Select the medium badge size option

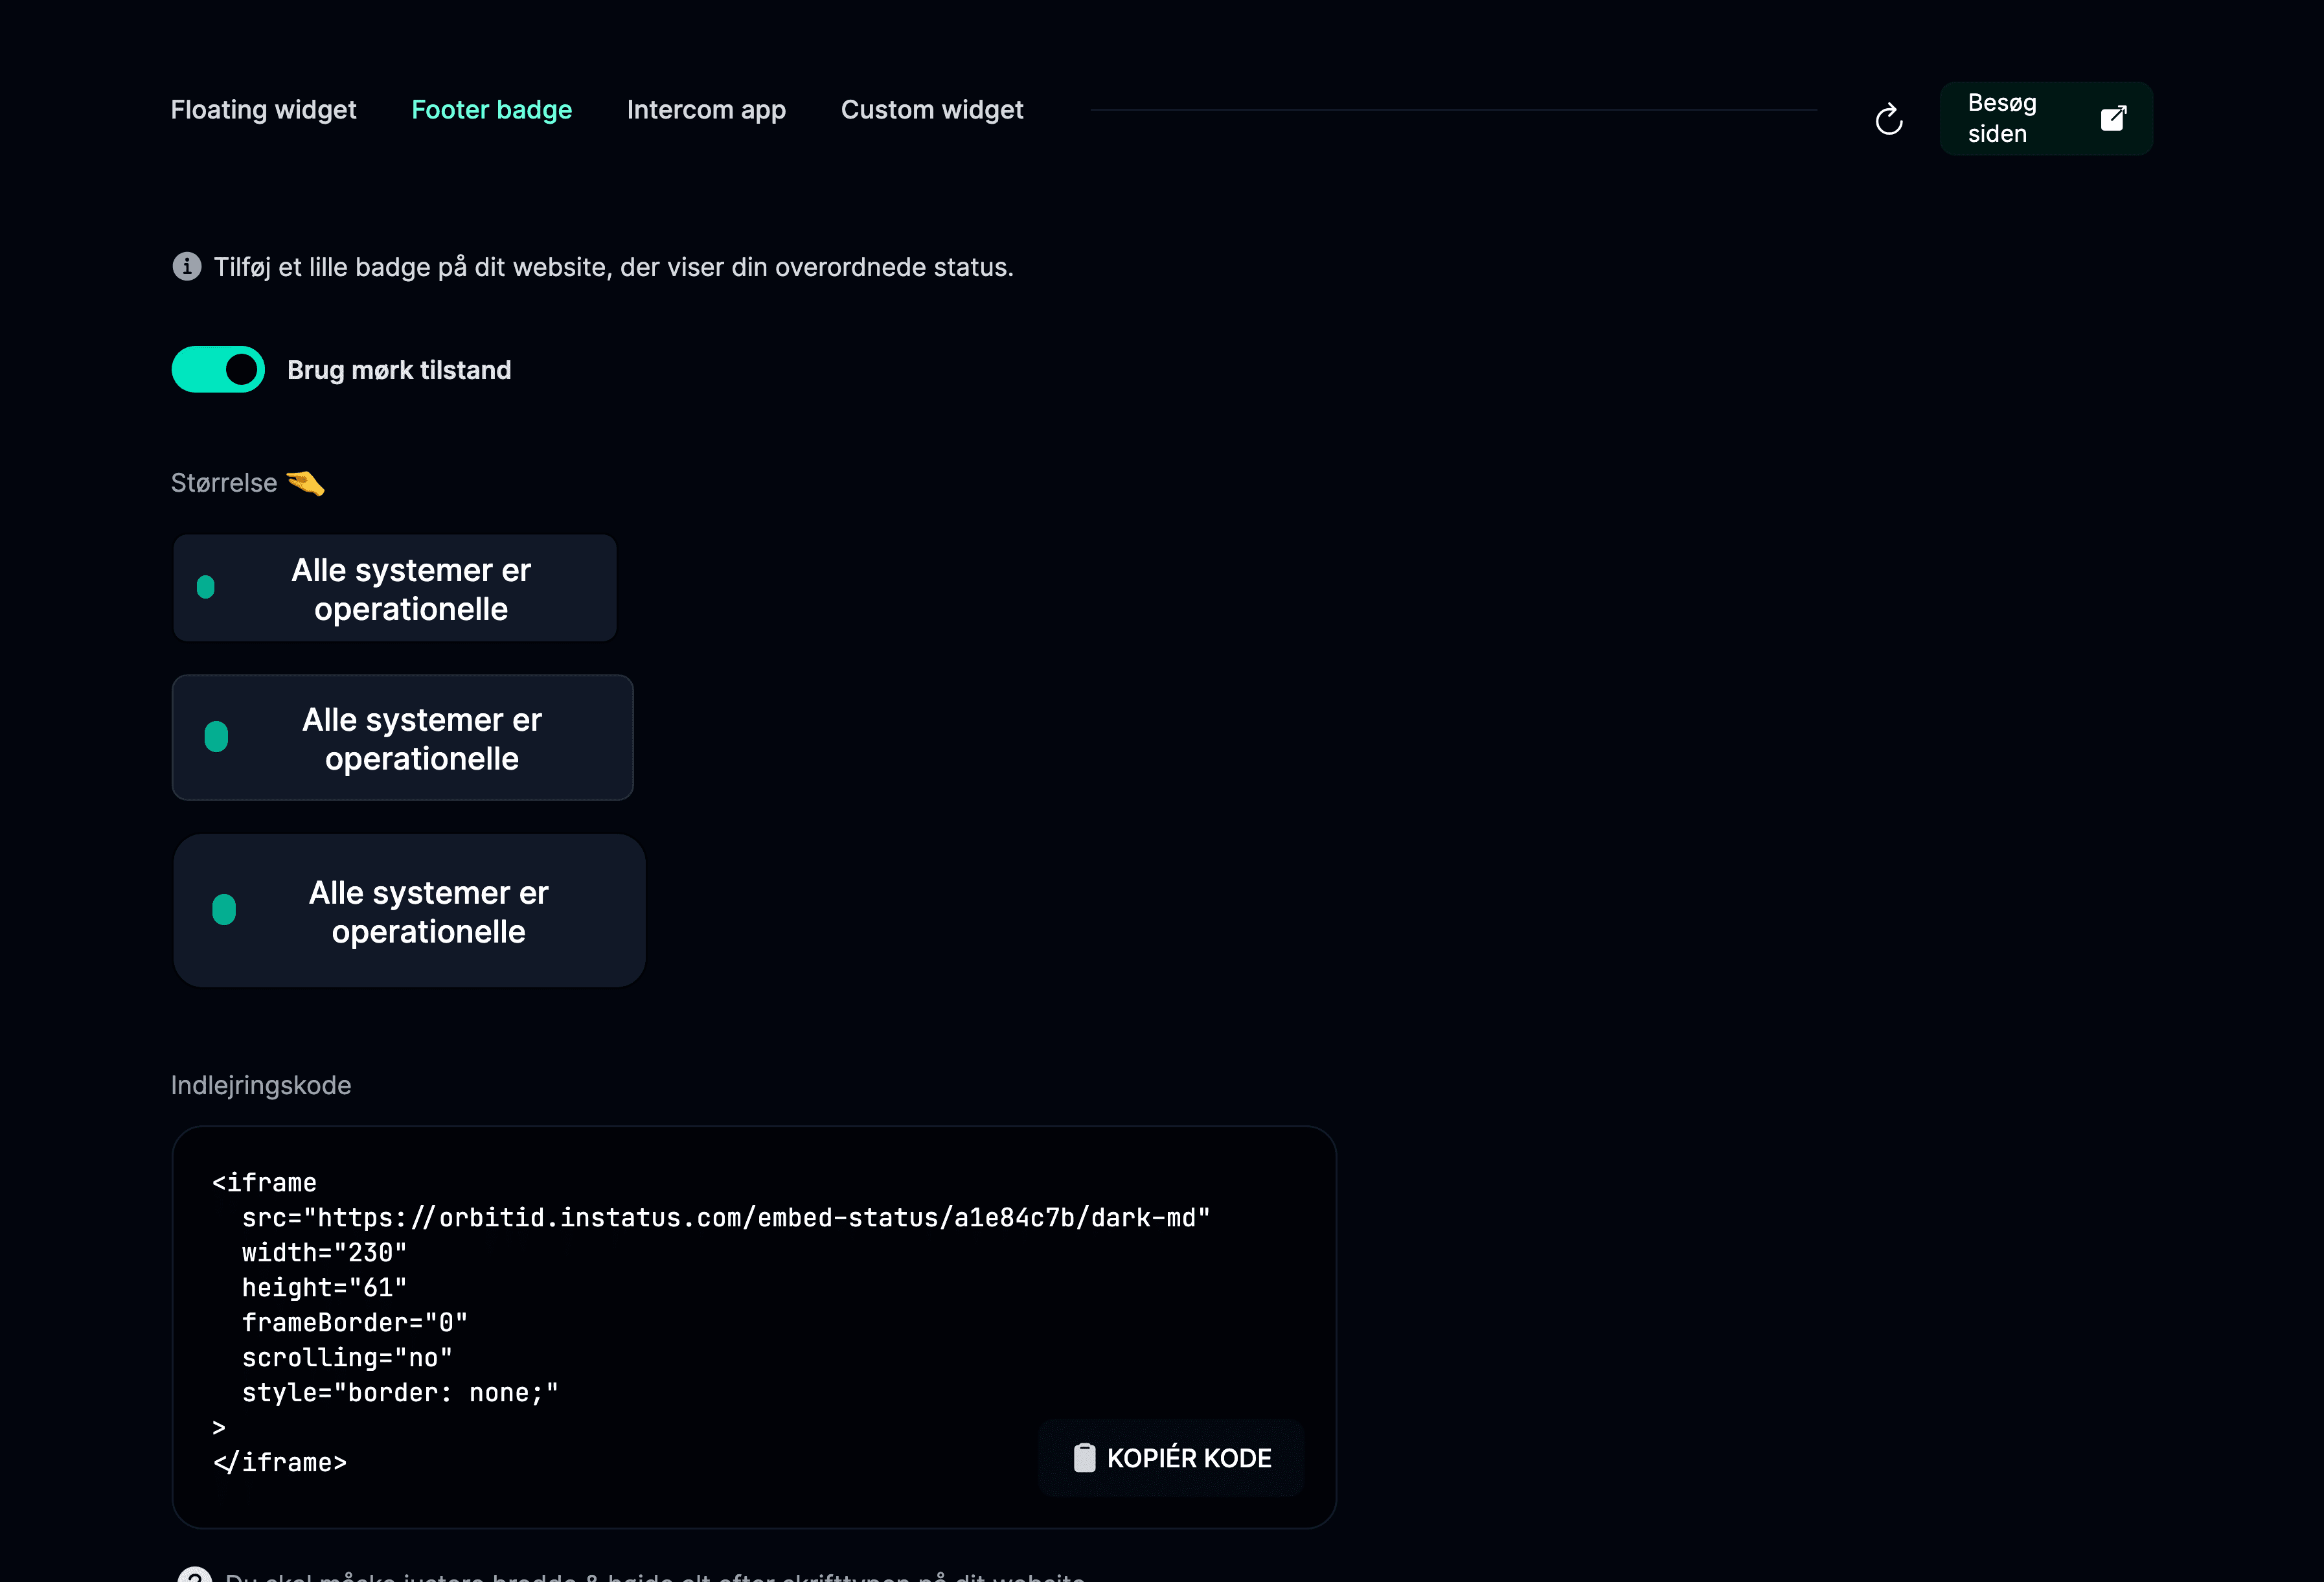(x=403, y=738)
